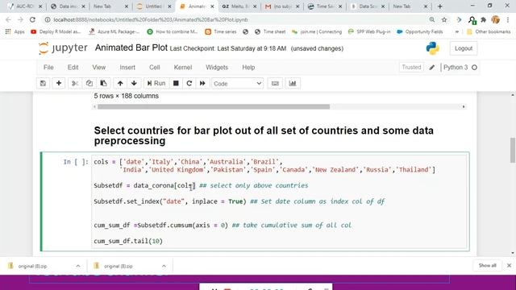This screenshot has height=290, width=516.
Task: Click the Logout button
Action: tap(464, 48)
